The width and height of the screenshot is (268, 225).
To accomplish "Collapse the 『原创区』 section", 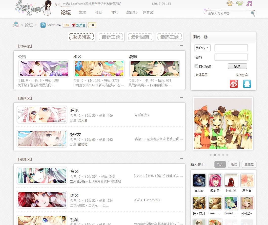I will coord(181,98).
